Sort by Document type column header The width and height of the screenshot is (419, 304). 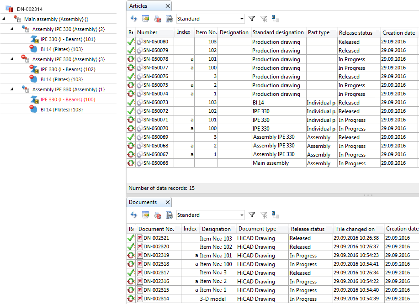pos(257,229)
